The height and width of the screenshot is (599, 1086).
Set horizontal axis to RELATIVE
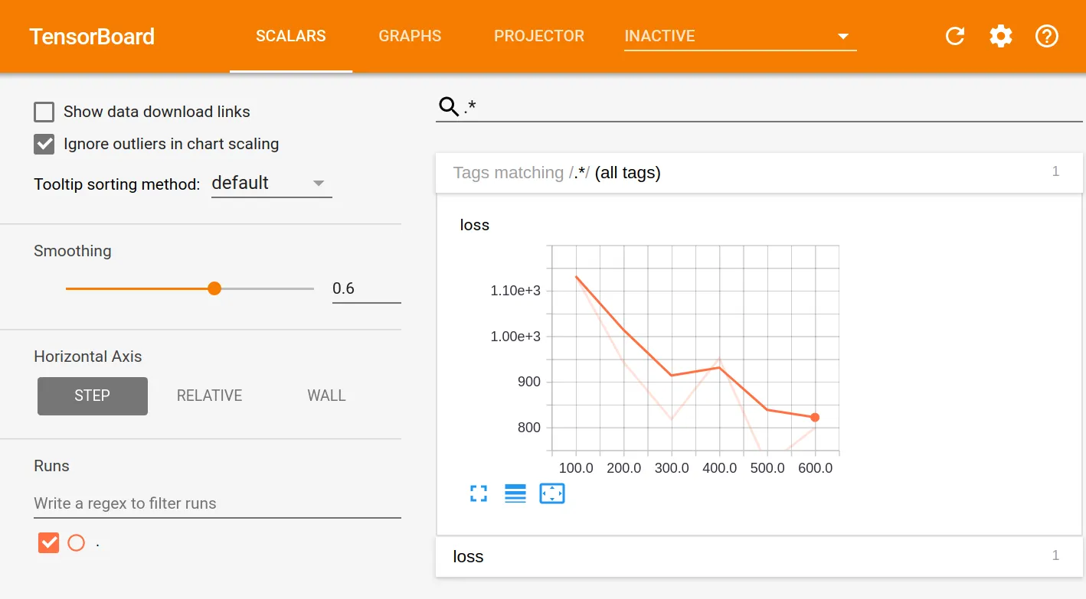(x=209, y=396)
